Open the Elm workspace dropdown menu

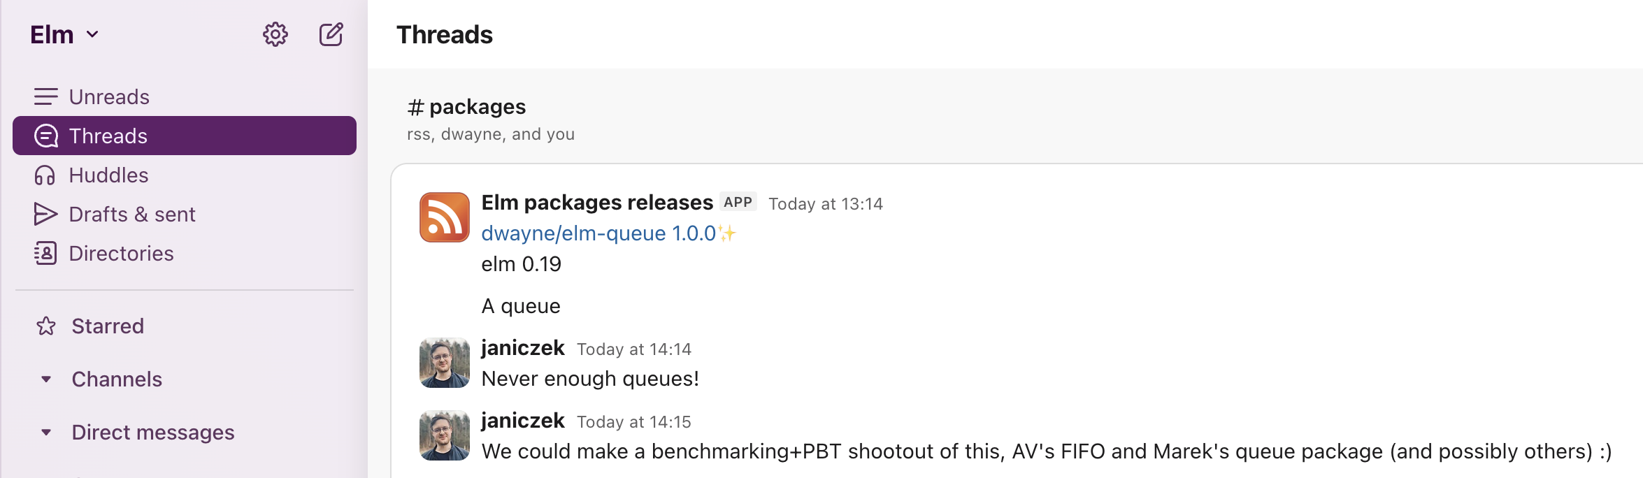click(x=64, y=34)
